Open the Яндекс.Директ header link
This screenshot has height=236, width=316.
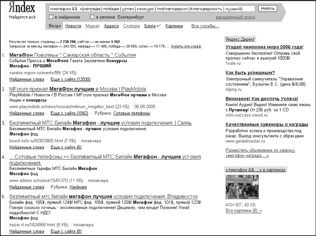pos(240,39)
